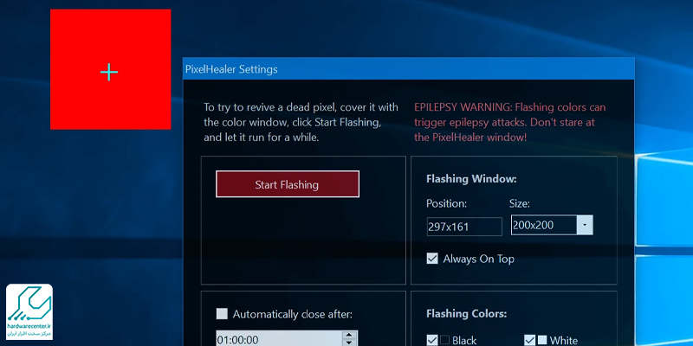Click the Position field showing 297x161
This screenshot has height=346, width=693.
tap(463, 227)
